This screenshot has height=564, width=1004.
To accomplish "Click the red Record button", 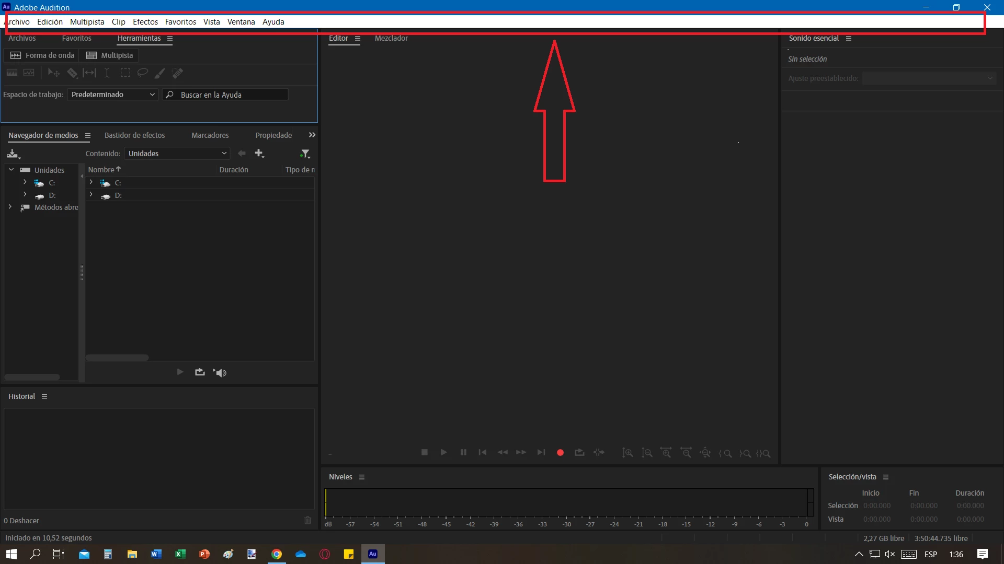I will click(x=560, y=453).
